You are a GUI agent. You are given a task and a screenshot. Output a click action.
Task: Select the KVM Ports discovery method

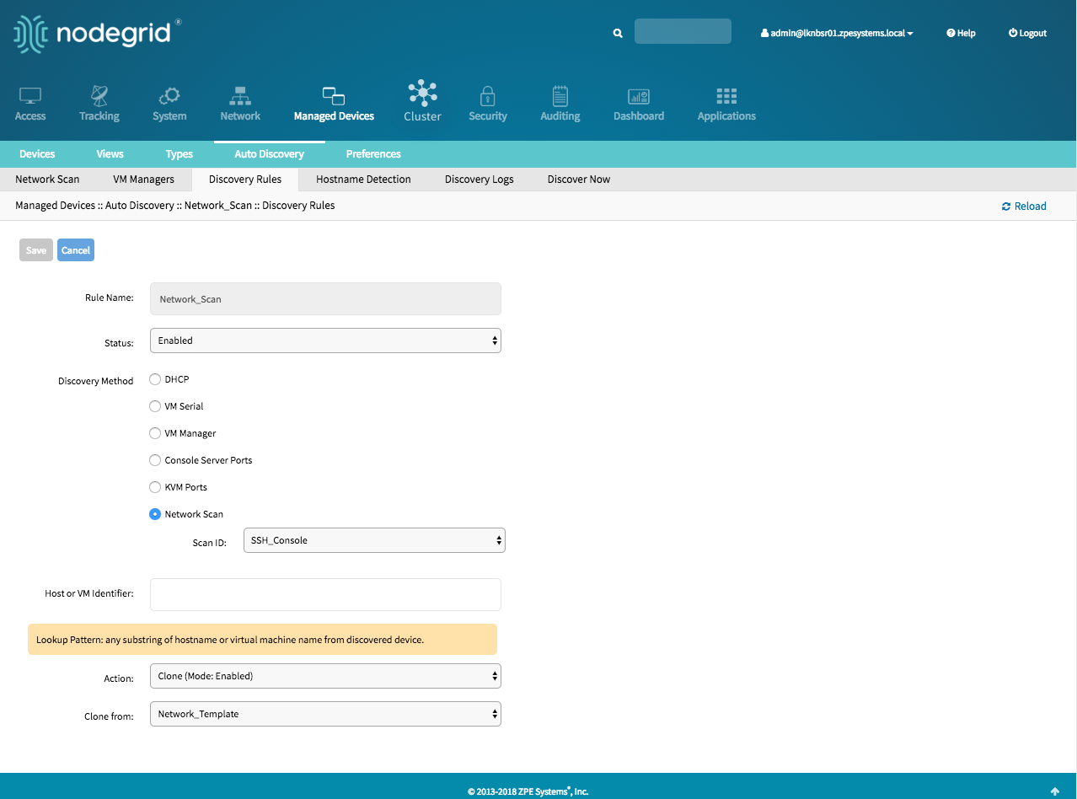[155, 487]
